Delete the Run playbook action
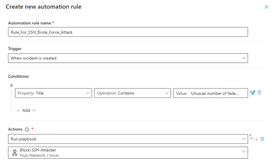Screen dimensions: 274x161 pos(262,139)
